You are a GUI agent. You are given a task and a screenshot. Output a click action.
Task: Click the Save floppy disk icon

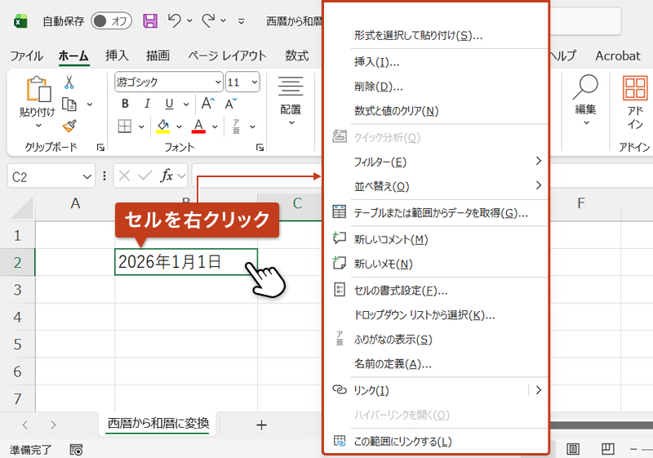point(150,20)
